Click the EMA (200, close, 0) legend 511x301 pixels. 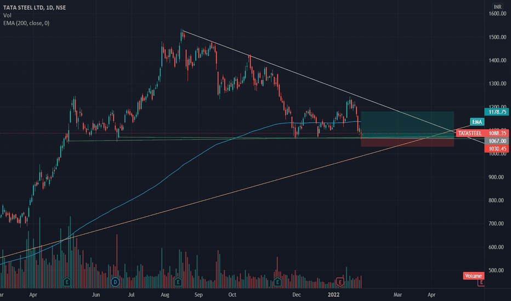(26, 23)
